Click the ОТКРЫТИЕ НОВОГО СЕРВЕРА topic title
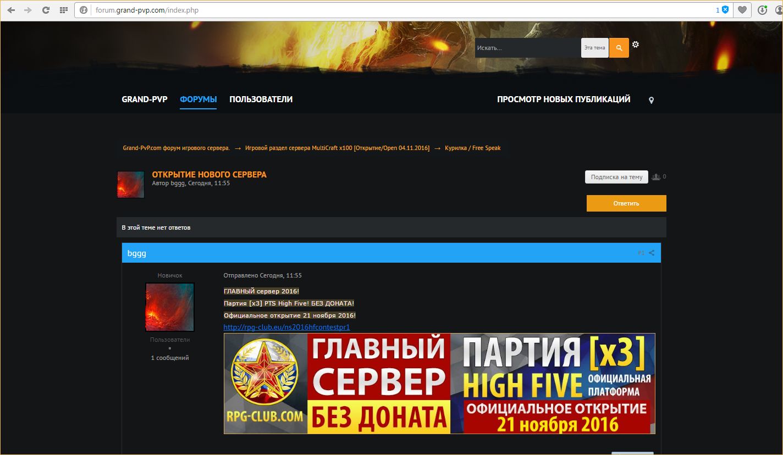This screenshot has width=783, height=455. (209, 175)
